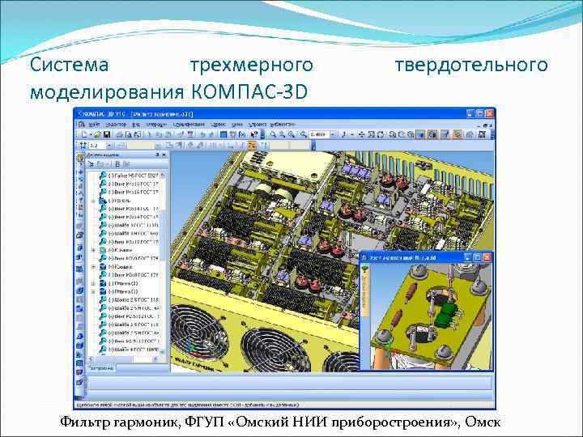Click the model tree vertical scrollbar thumb
This screenshot has width=583, height=437.
[x=163, y=235]
